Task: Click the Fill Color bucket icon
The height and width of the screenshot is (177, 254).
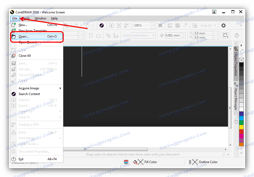Action: coord(135,162)
